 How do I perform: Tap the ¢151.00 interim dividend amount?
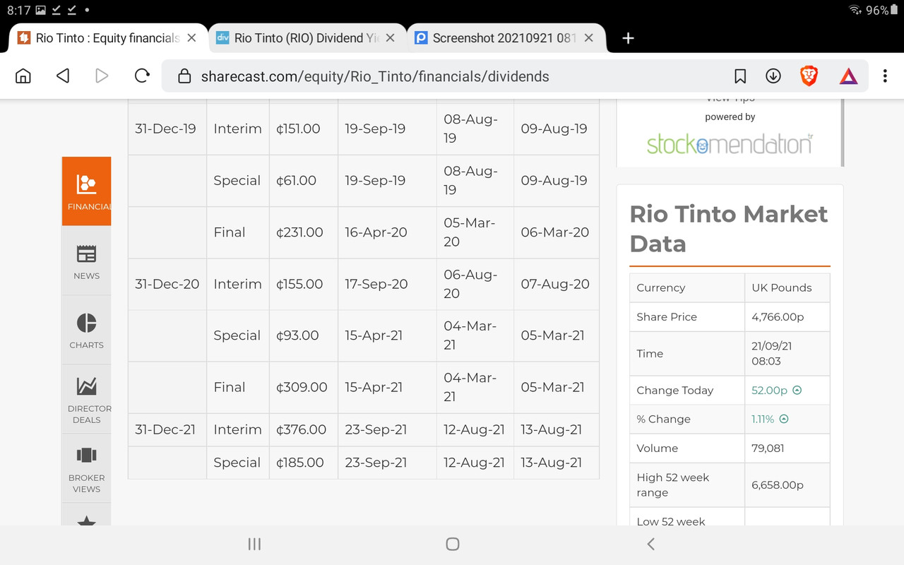coord(298,129)
